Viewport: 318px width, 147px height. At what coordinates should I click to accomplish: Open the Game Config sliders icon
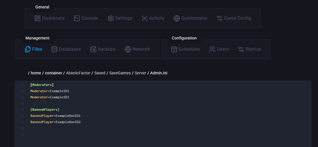[x=220, y=18]
